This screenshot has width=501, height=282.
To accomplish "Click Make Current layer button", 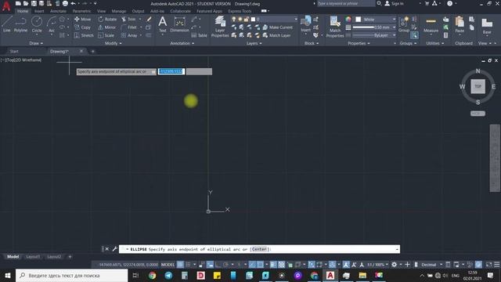I will click(277, 27).
